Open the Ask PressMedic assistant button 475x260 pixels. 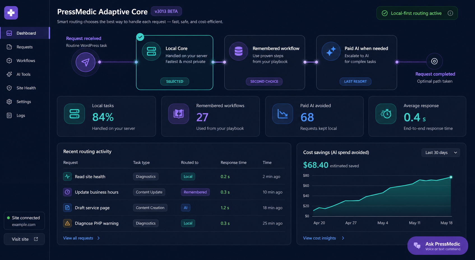coord(437,246)
